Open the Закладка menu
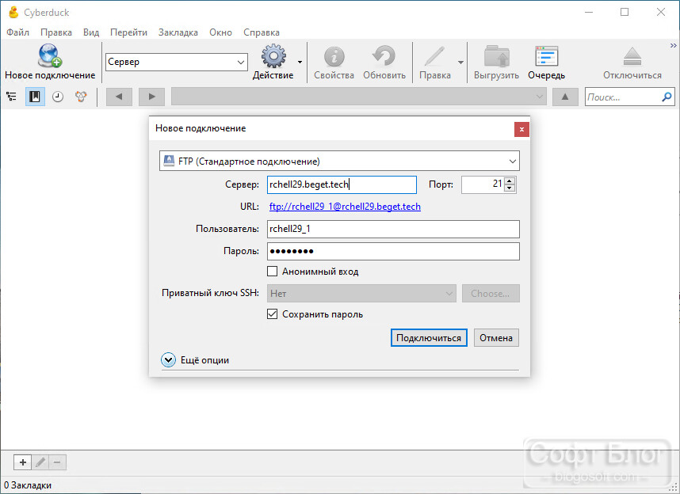Viewport: 680px width, 494px height. (x=178, y=32)
